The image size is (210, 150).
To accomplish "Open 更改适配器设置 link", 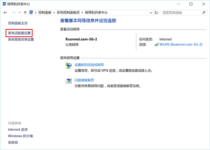I will [20, 33].
